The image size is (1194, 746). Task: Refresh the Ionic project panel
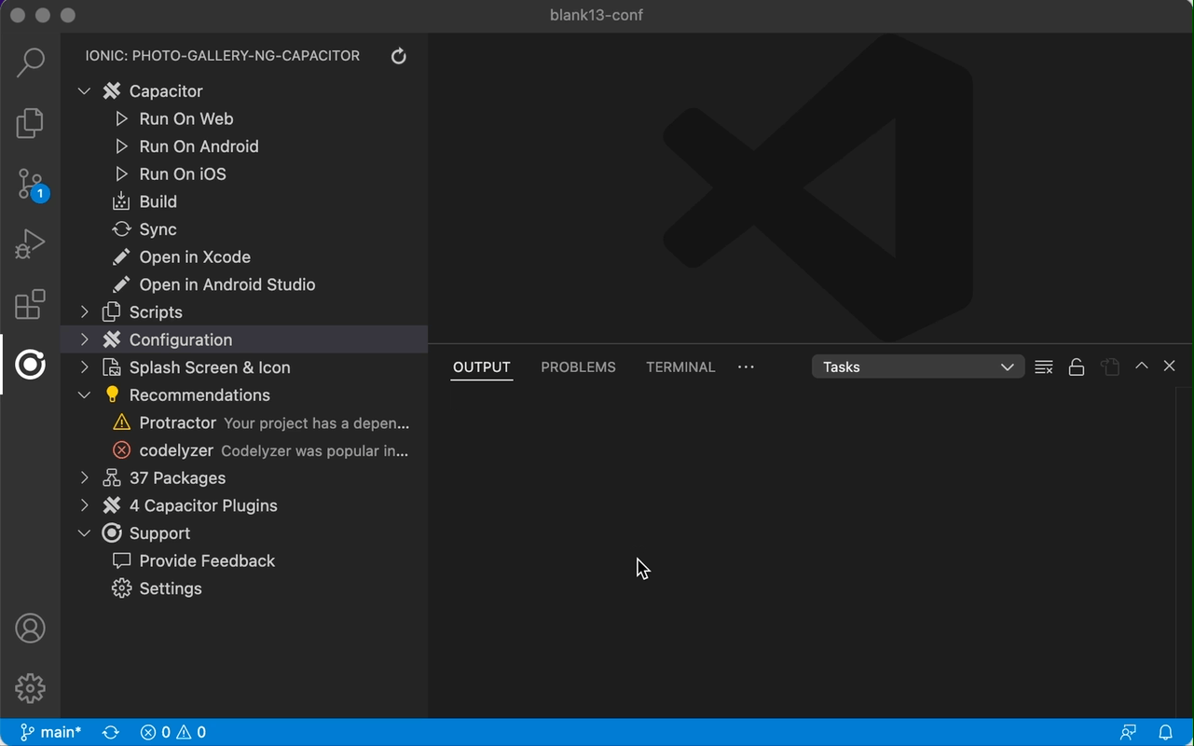tap(398, 56)
